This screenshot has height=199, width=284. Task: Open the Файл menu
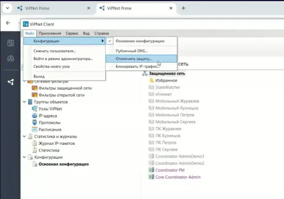point(30,33)
